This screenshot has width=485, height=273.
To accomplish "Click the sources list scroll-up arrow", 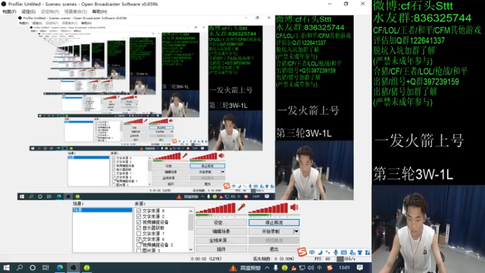I will tap(191, 211).
